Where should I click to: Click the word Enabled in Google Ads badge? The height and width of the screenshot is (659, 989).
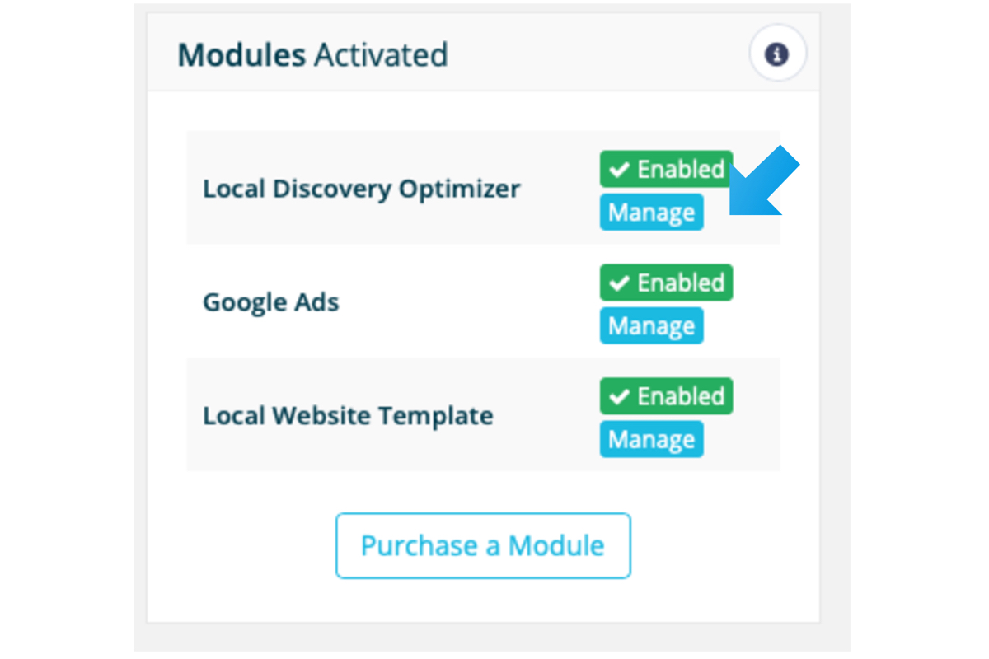681,283
